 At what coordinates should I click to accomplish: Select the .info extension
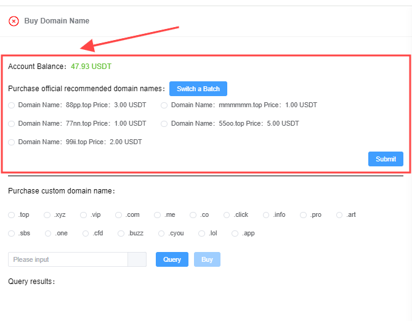point(266,215)
